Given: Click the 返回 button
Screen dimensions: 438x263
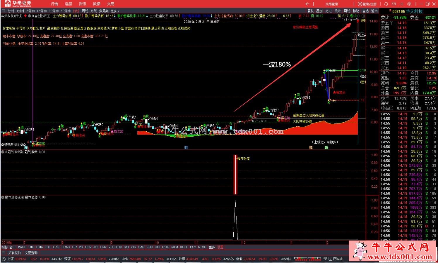Looking at the screenshot, I should pyautogui.click(x=374, y=11).
